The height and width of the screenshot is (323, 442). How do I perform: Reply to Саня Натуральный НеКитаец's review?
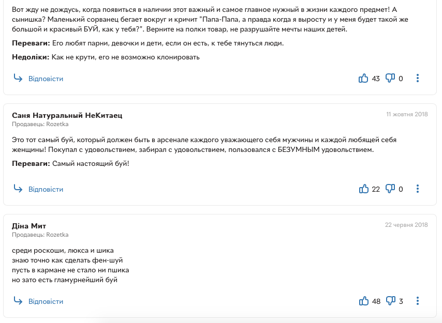click(x=46, y=189)
